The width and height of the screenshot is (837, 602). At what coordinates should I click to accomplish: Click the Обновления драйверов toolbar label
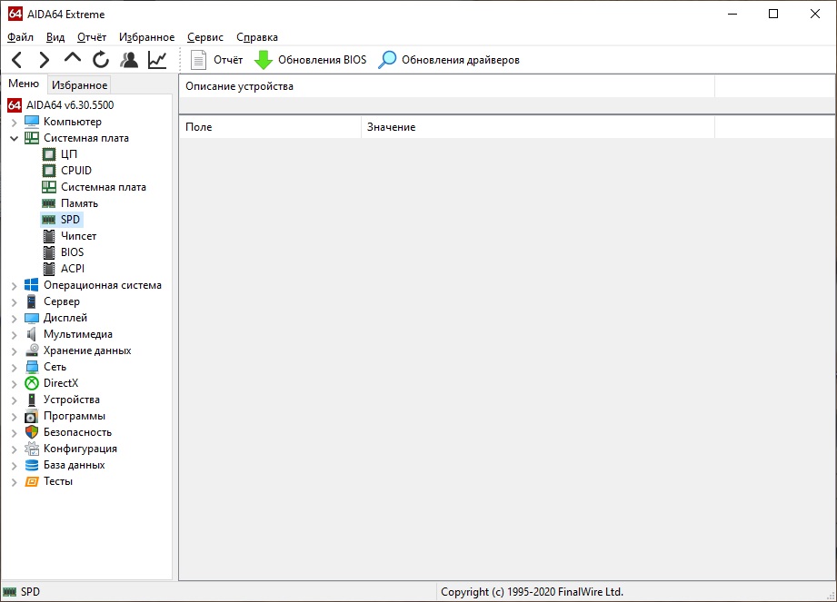(x=461, y=60)
